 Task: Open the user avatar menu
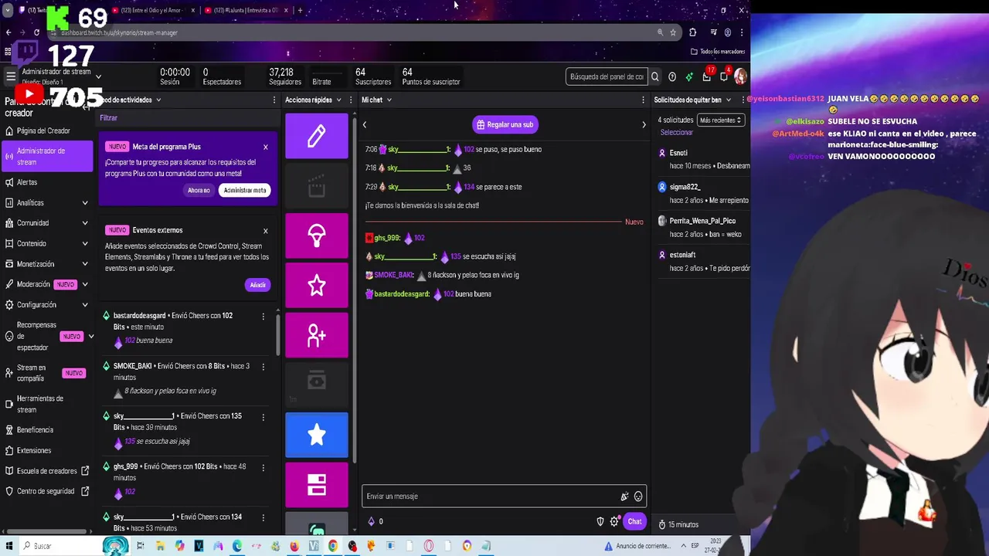point(740,76)
